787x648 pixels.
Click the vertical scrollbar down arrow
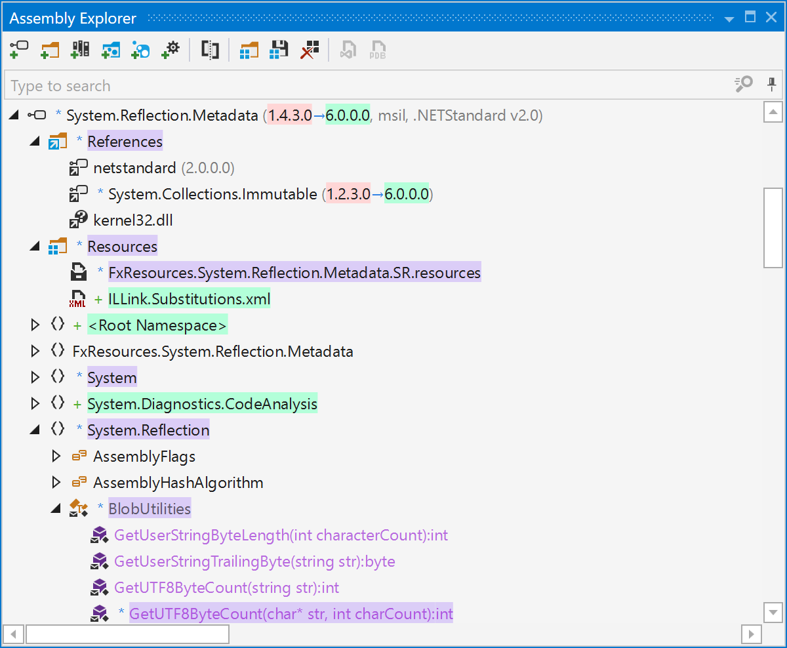coord(773,613)
